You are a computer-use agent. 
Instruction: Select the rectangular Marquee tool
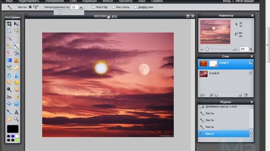[9, 31]
